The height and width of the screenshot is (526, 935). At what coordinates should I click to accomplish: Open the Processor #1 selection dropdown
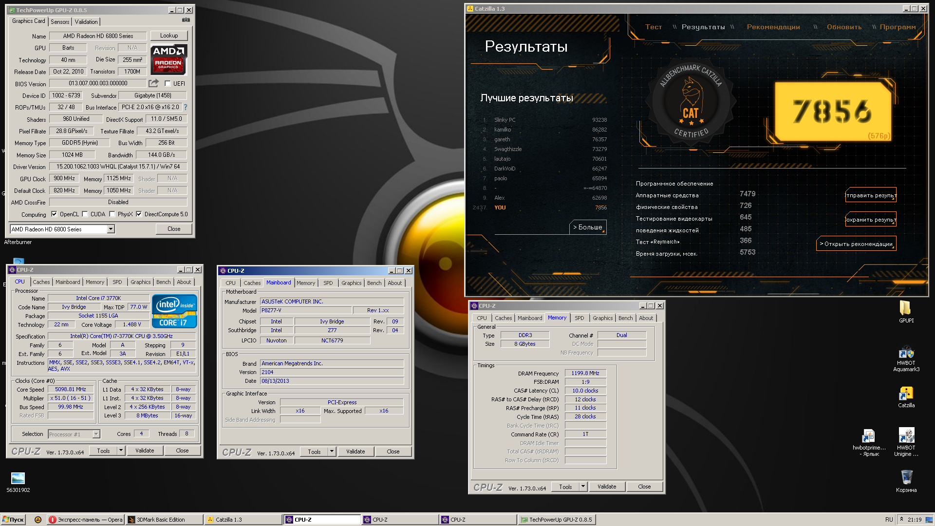click(96, 434)
